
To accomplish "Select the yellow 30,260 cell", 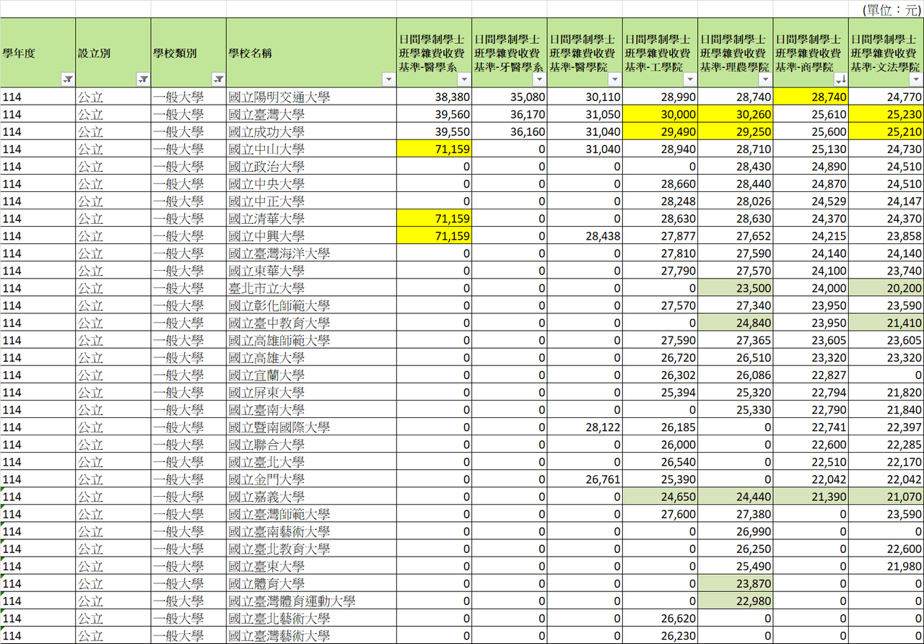I will point(736,114).
